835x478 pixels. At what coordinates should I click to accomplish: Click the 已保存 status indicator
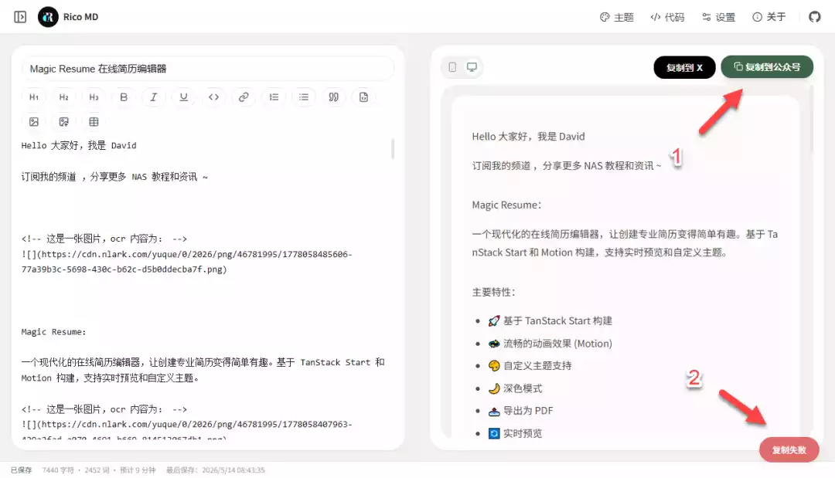click(x=22, y=470)
